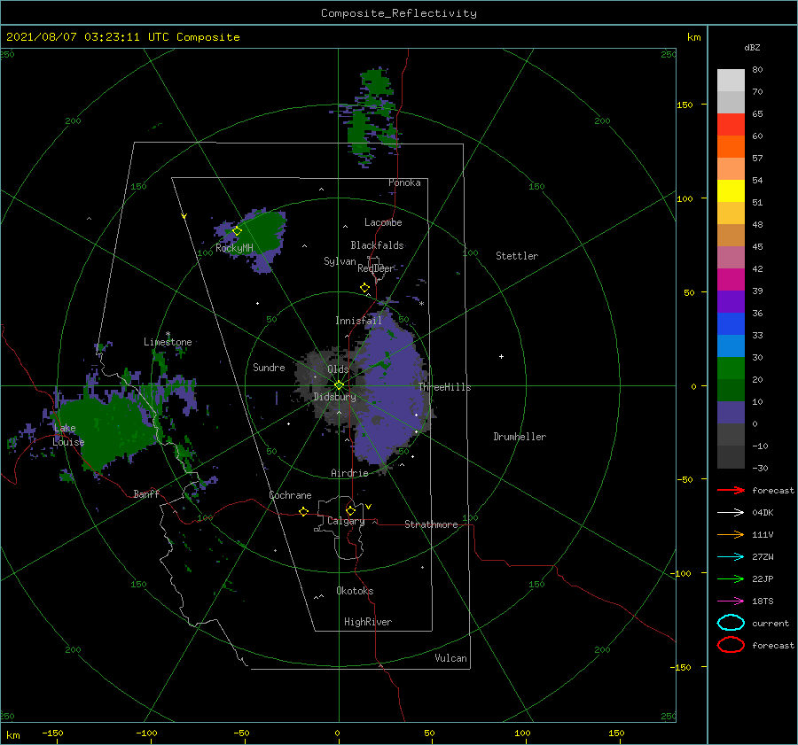
Task: Click the cyan 27ZW arrow in the legend
Action: click(x=731, y=557)
